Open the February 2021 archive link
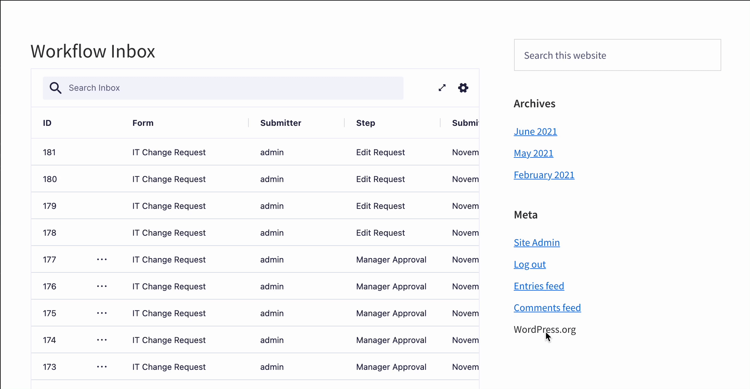 (x=544, y=175)
